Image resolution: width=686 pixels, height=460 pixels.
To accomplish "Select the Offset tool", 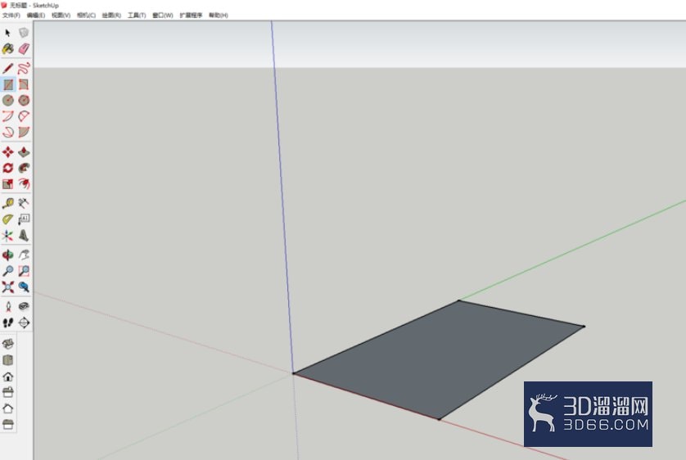I will click(x=24, y=183).
